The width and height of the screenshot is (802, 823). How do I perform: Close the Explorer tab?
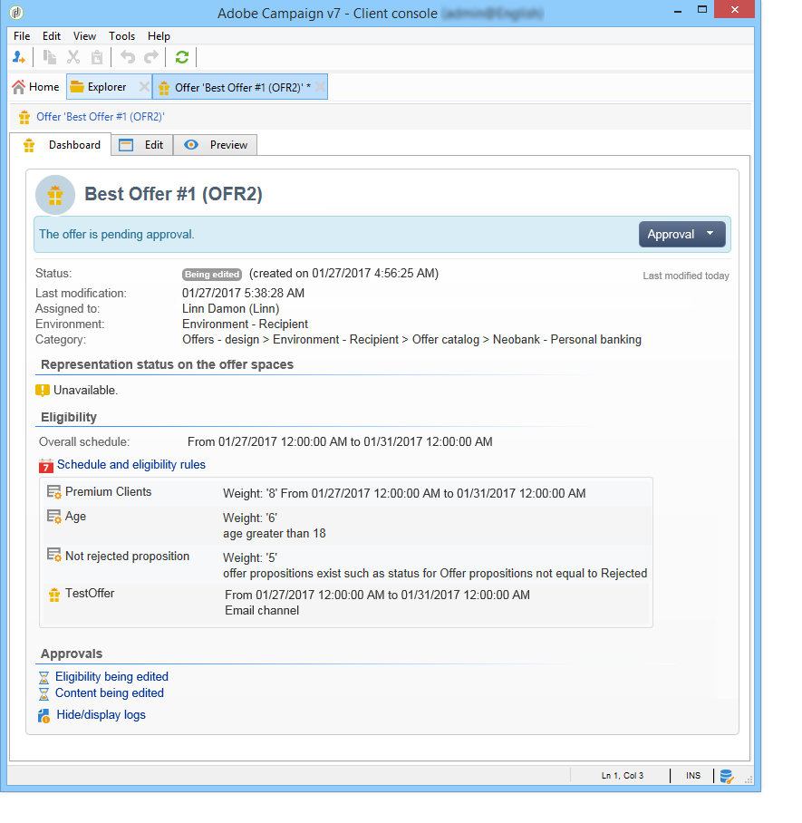point(144,87)
